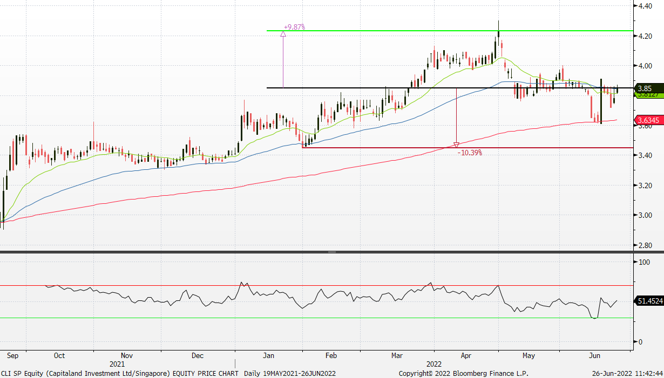
Task: Click the Nov month label
Action: 126,356
